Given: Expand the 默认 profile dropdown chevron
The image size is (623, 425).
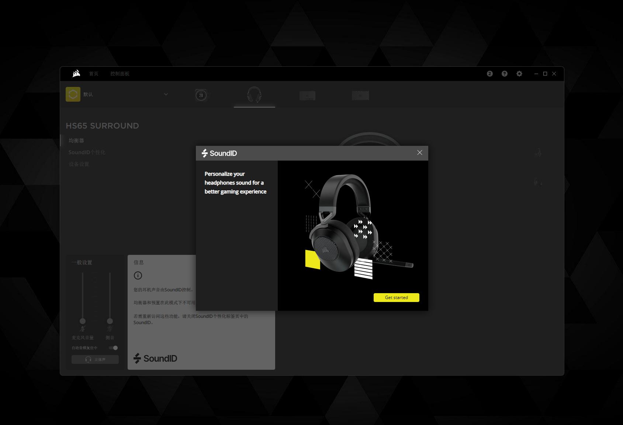Looking at the screenshot, I should pos(166,94).
